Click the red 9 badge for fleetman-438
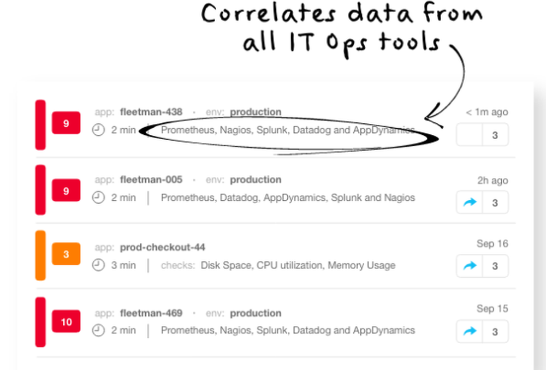Viewport: 546px width, 370px height. point(66,123)
